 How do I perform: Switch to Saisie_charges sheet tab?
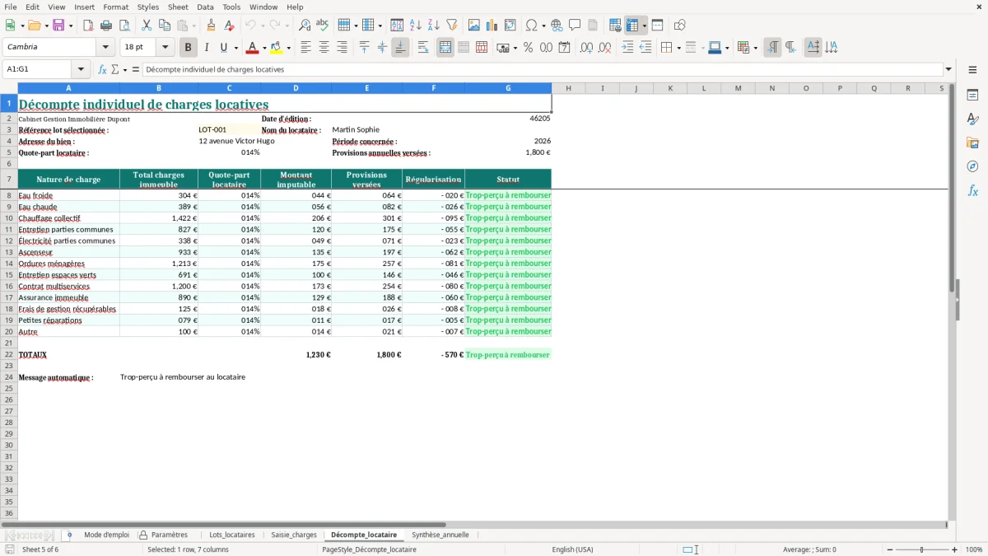pyautogui.click(x=294, y=535)
